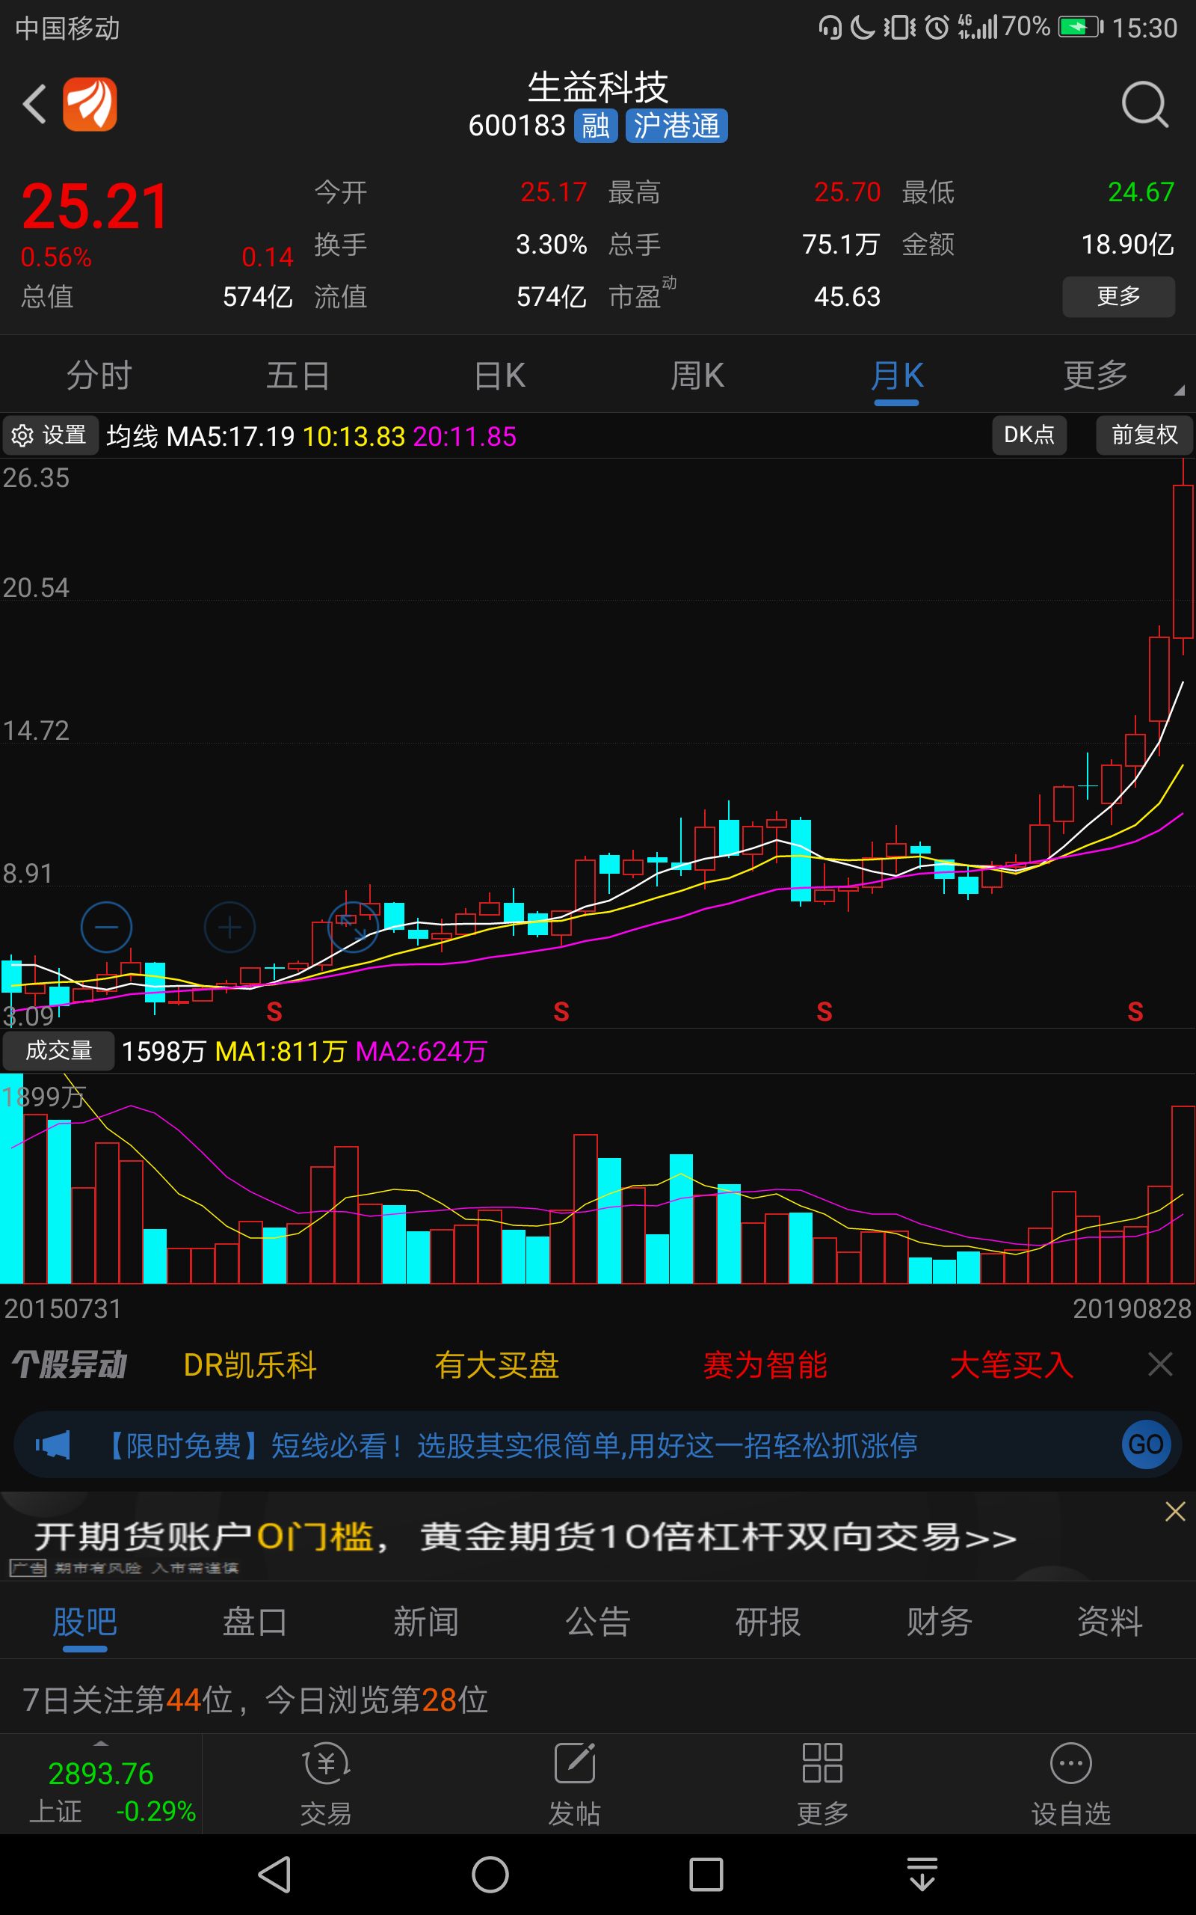Open 大笔买入 alert link
Viewport: 1196px width, 1915px height.
(1011, 1365)
